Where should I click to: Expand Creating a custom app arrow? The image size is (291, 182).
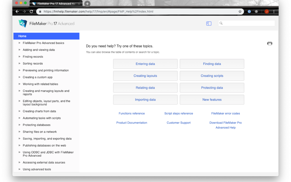pos(19,77)
